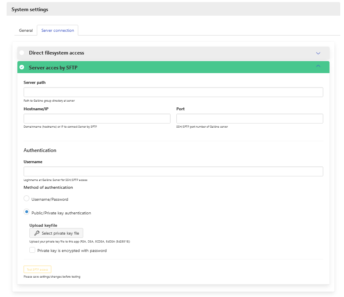Image resolution: width=344 pixels, height=297 pixels.
Task: Click the key icon on upload button
Action: click(x=37, y=233)
